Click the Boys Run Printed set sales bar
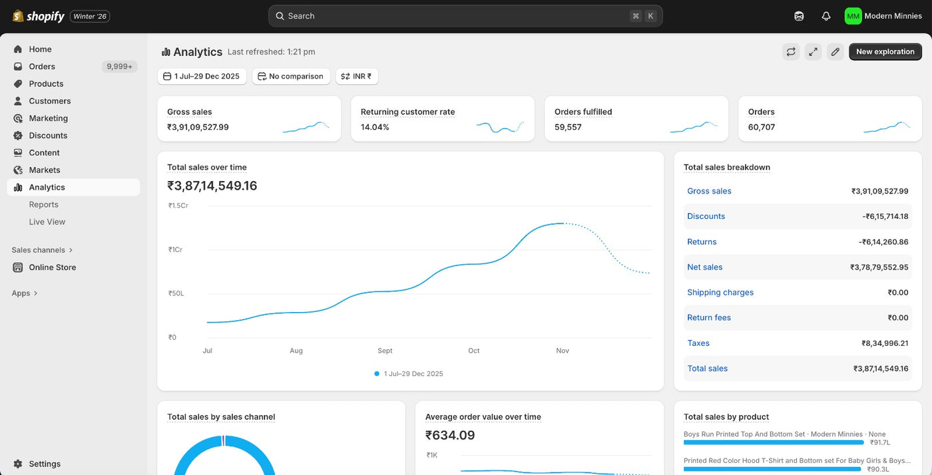 tap(774, 442)
